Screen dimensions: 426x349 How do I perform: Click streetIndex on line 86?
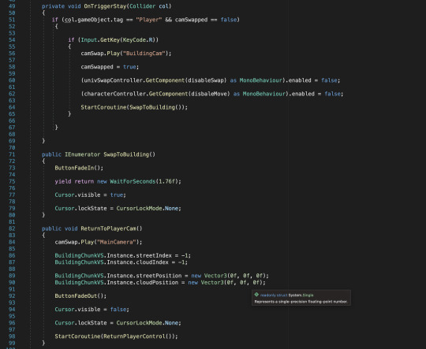[x=154, y=255]
